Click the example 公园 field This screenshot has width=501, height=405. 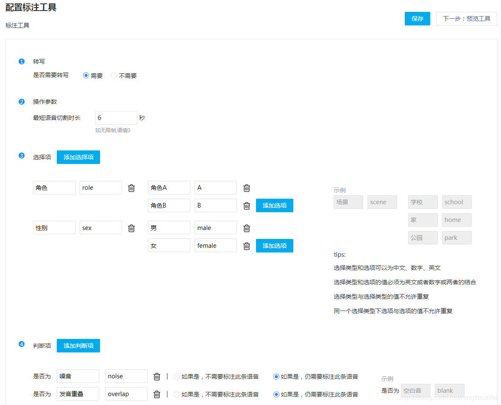click(423, 238)
